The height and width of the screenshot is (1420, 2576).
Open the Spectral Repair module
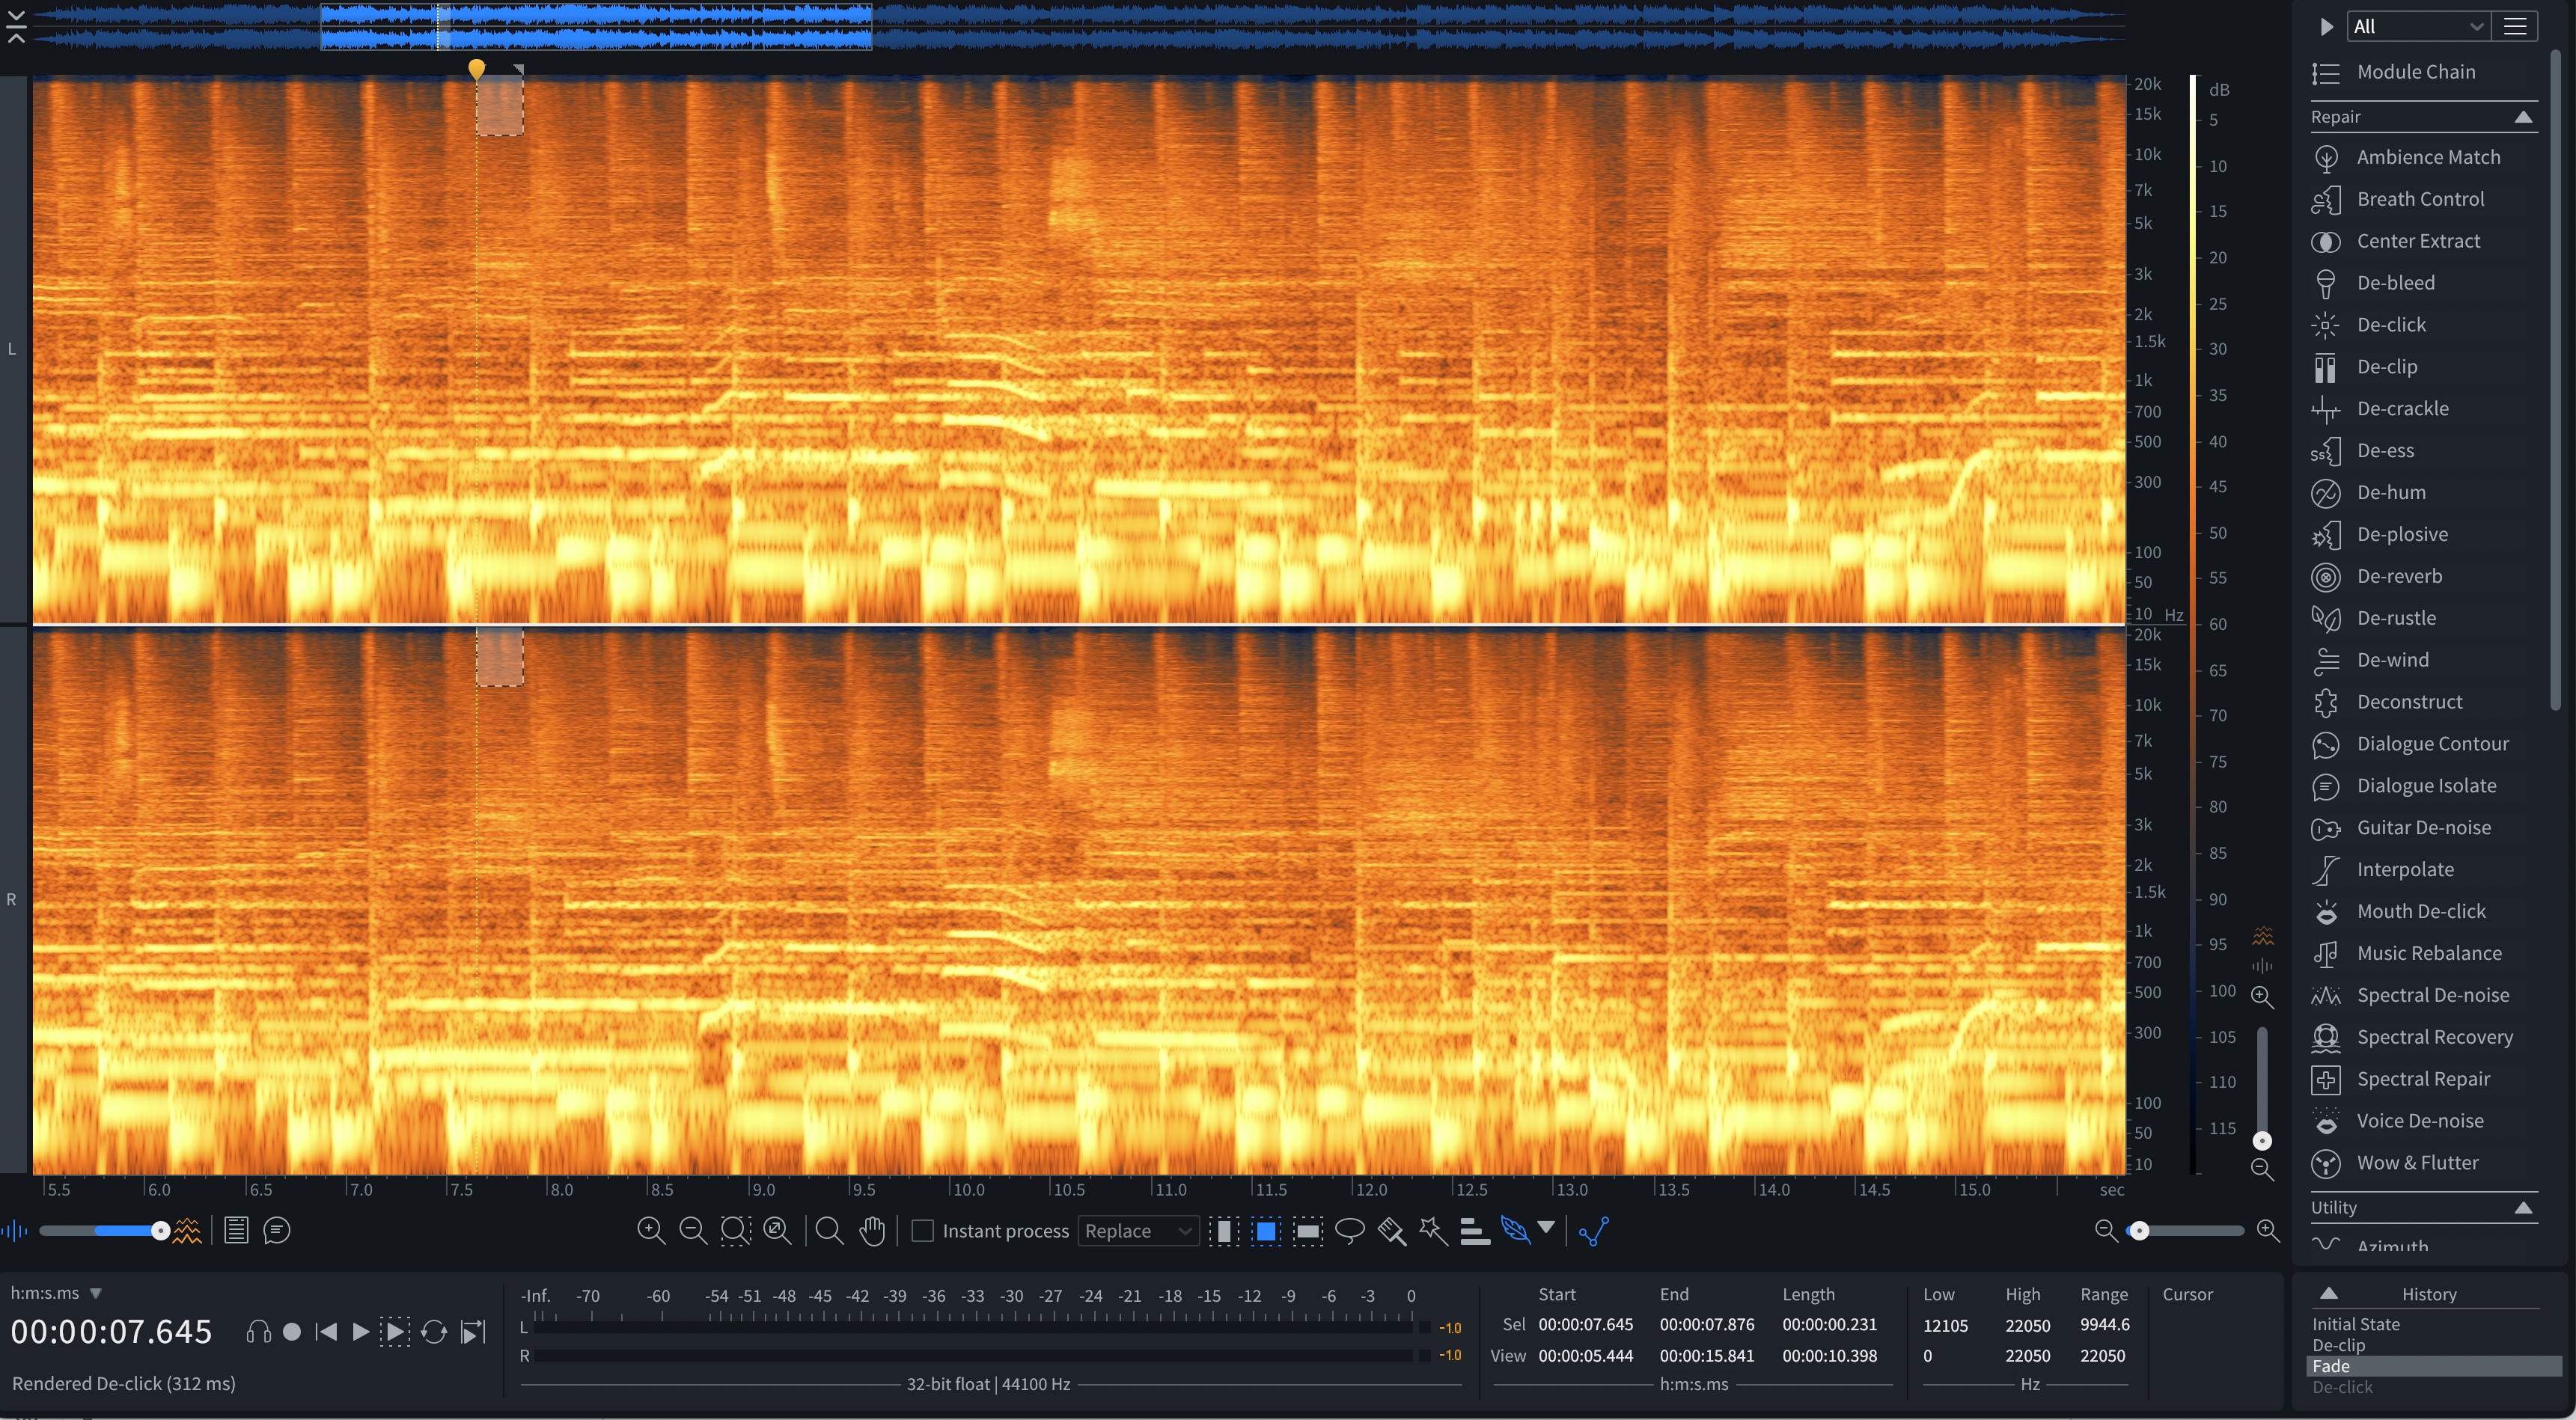click(2424, 1079)
